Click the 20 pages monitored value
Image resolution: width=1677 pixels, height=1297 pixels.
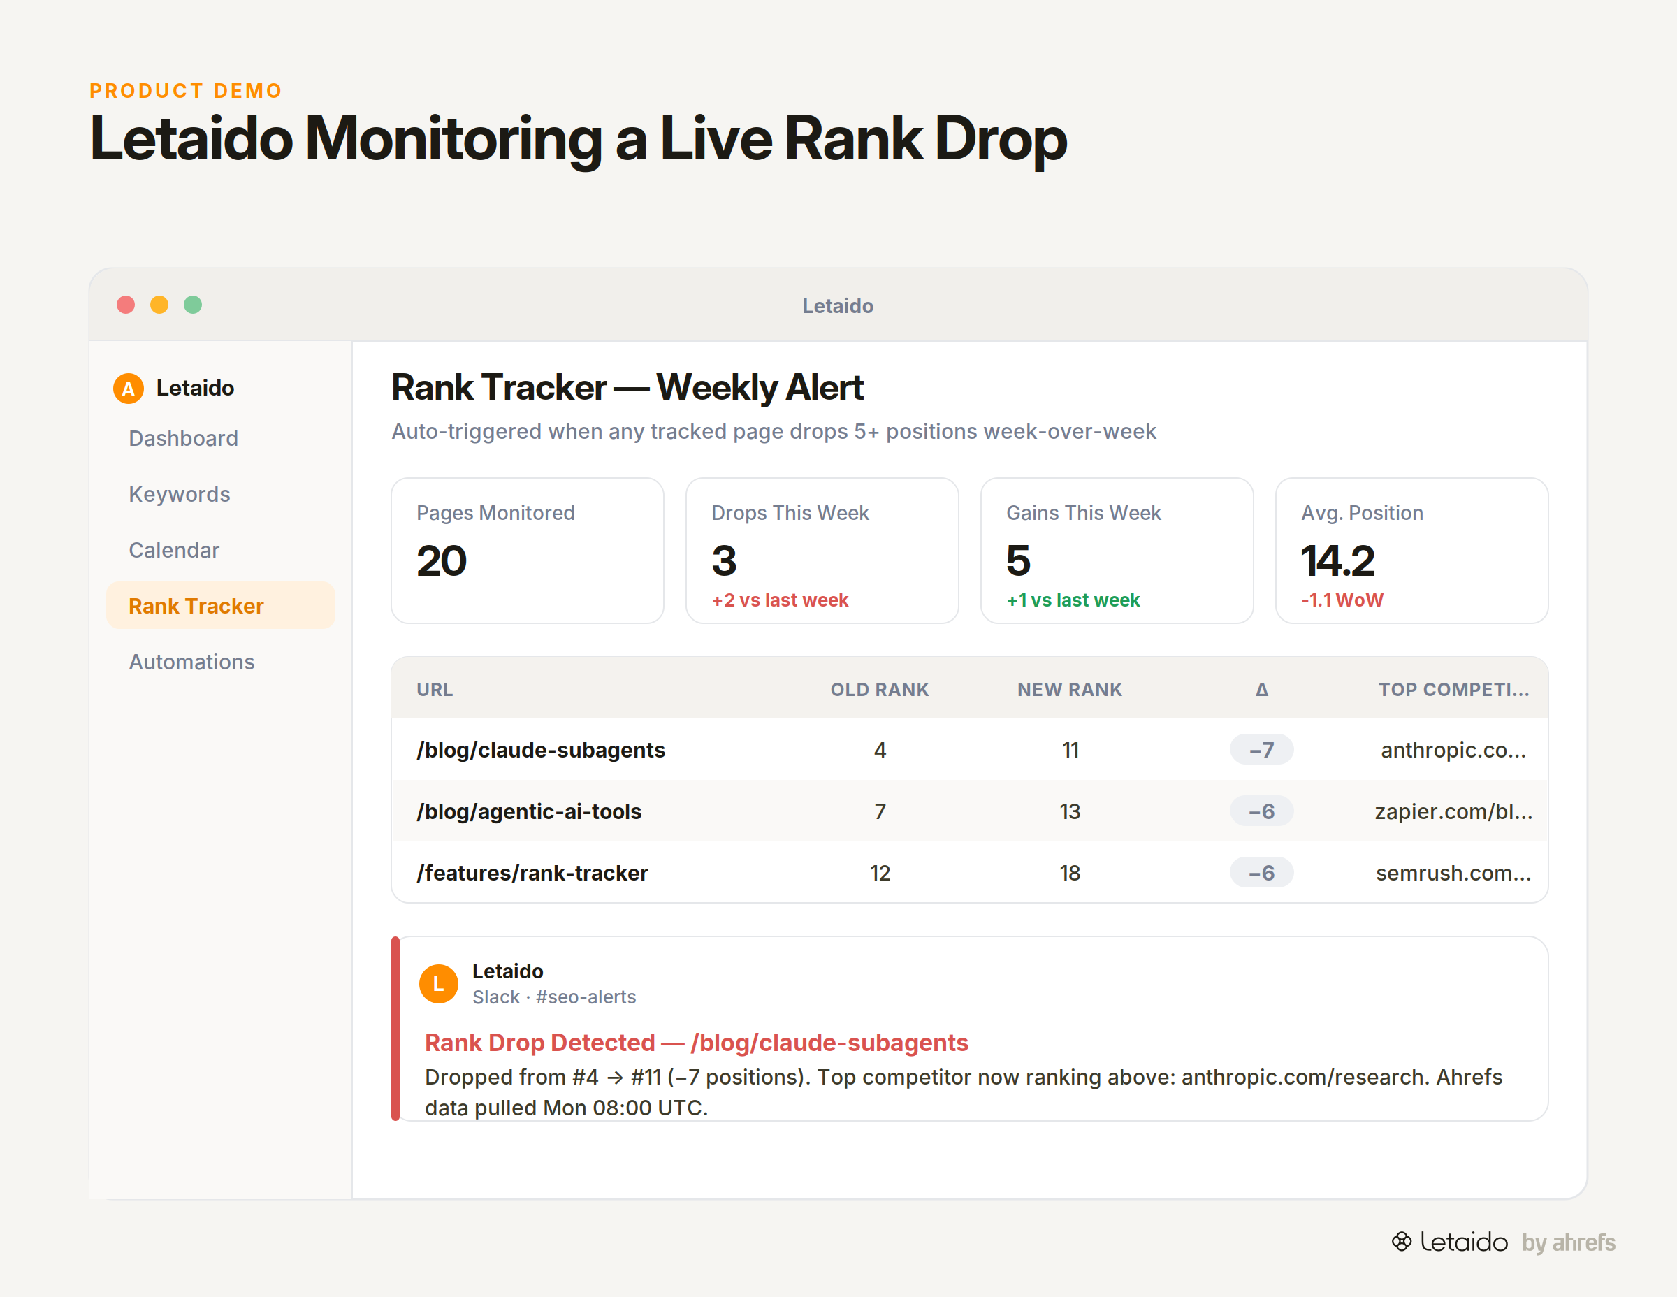point(442,560)
